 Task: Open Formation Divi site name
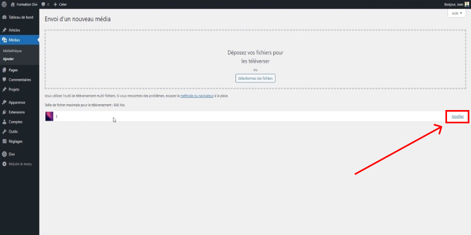pos(27,4)
